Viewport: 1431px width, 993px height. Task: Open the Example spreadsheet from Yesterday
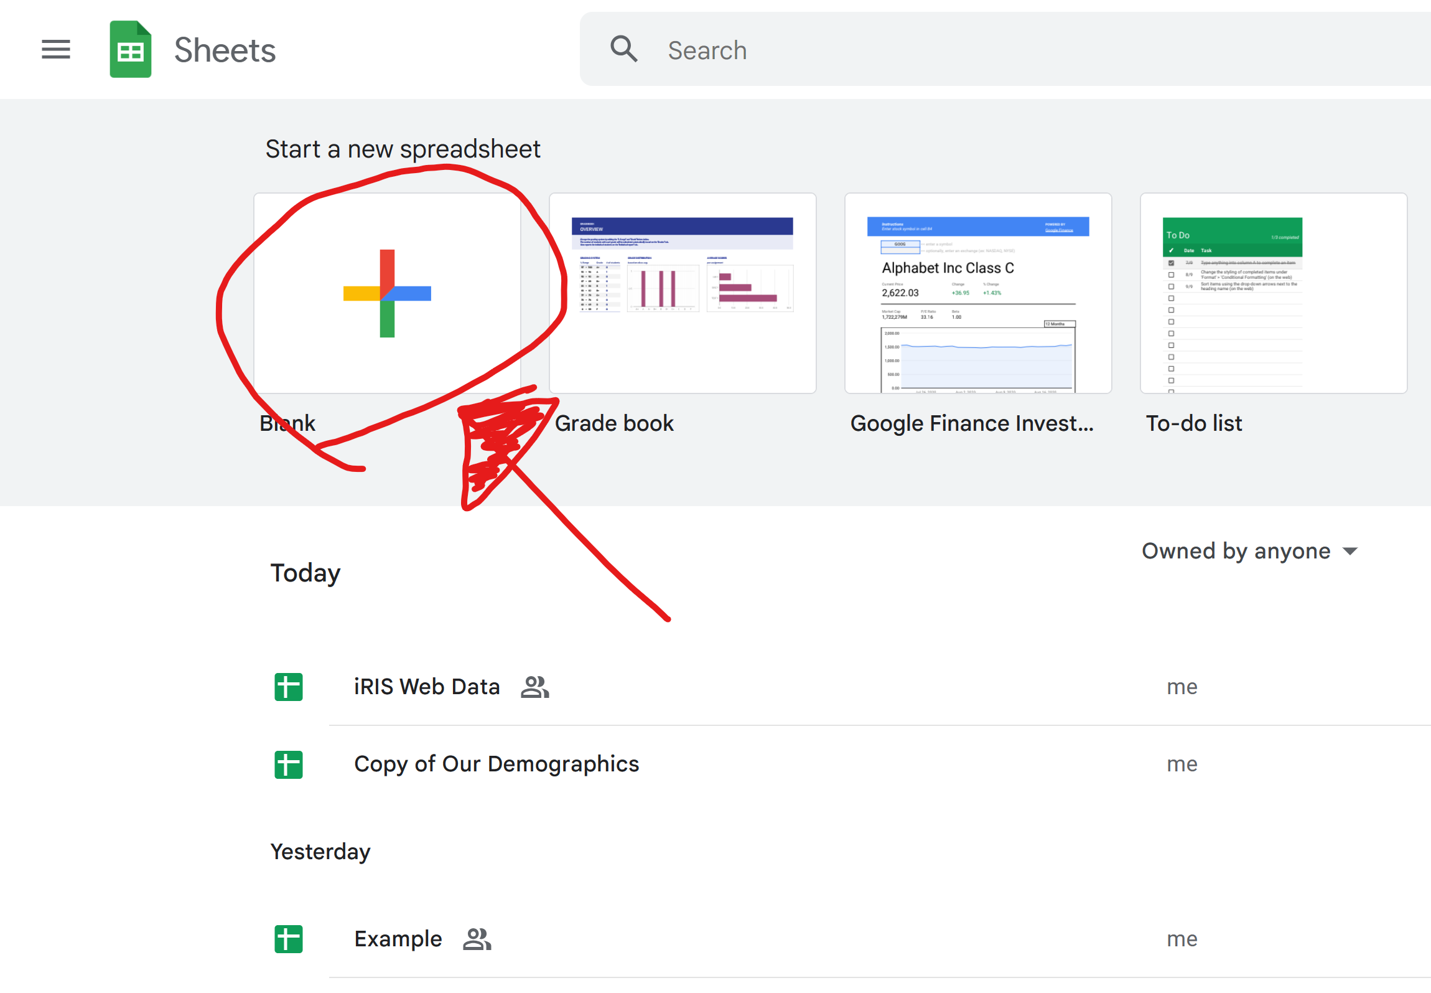(x=398, y=939)
